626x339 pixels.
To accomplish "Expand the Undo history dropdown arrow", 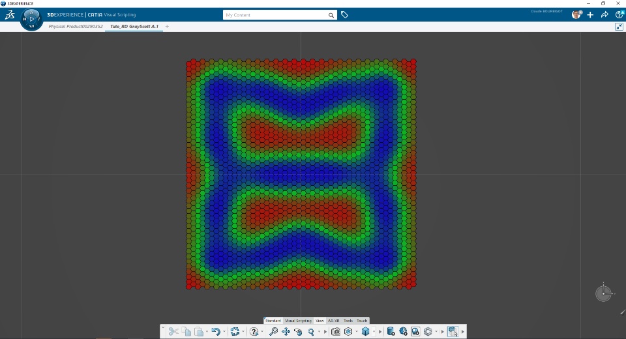I will click(x=224, y=332).
